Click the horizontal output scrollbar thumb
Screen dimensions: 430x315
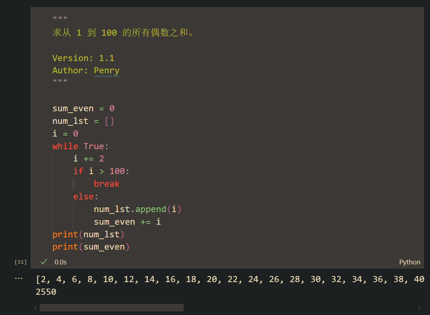pyautogui.click(x=111, y=308)
